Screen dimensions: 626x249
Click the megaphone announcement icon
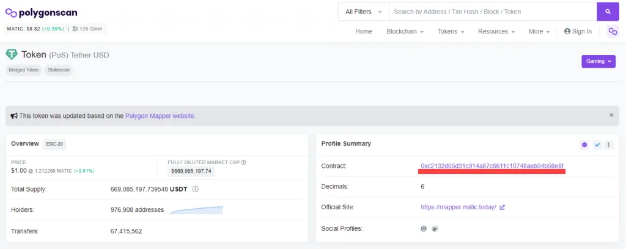click(14, 116)
